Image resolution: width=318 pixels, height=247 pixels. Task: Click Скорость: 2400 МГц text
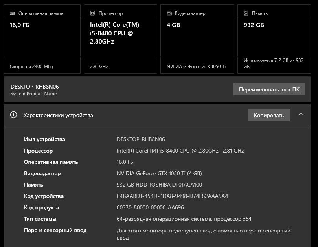coord(31,67)
